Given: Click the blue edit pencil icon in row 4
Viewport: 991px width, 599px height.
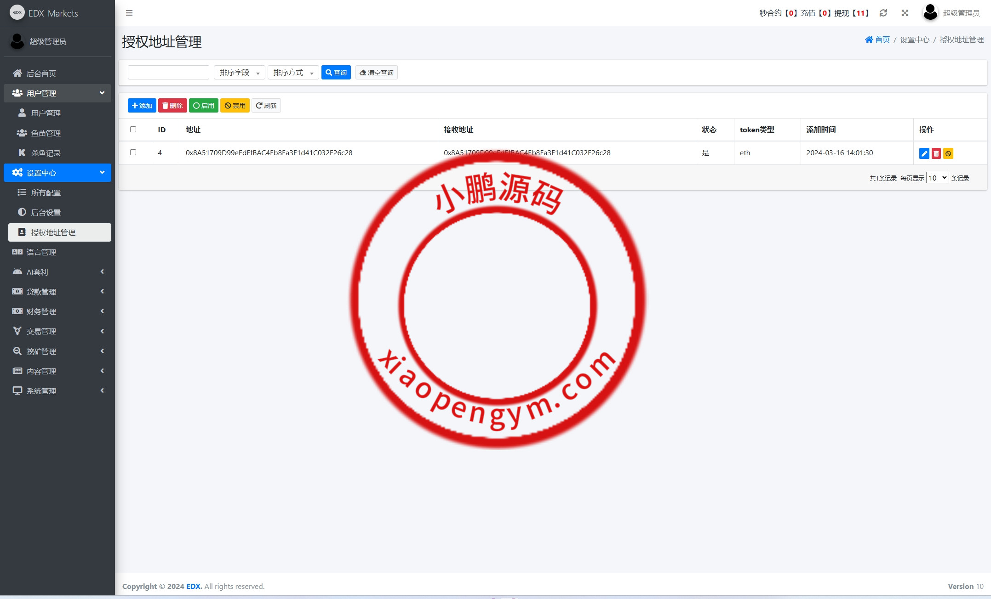Looking at the screenshot, I should point(924,153).
